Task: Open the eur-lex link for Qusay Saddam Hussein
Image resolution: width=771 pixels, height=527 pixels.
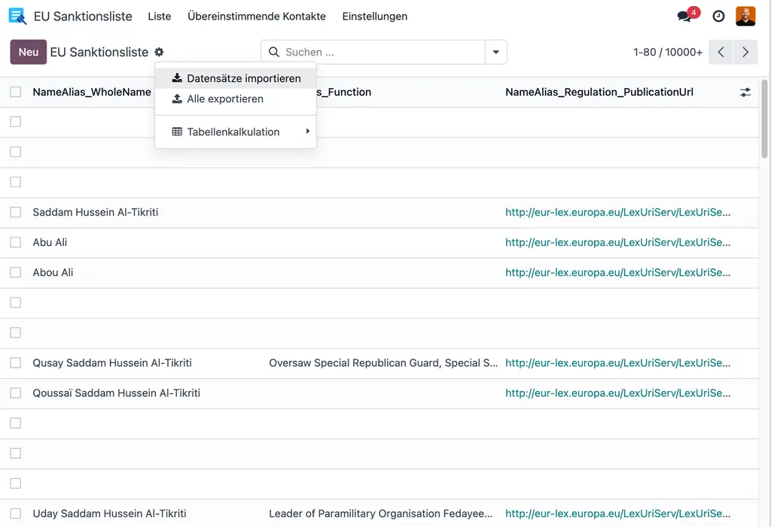Action: tap(617, 362)
